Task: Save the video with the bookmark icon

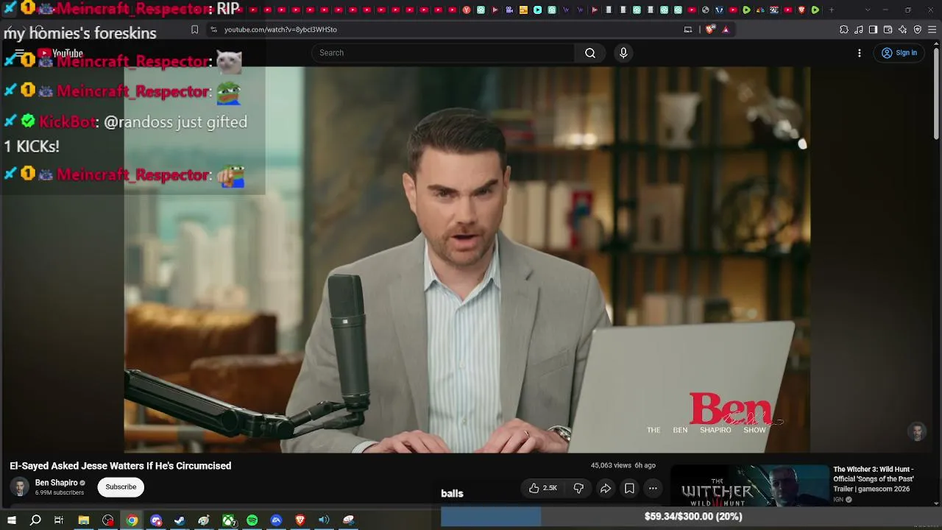Action: click(629, 488)
